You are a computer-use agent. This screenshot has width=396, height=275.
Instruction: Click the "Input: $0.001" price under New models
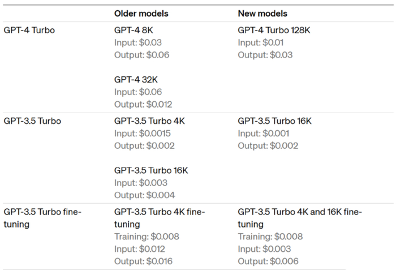coord(264,134)
